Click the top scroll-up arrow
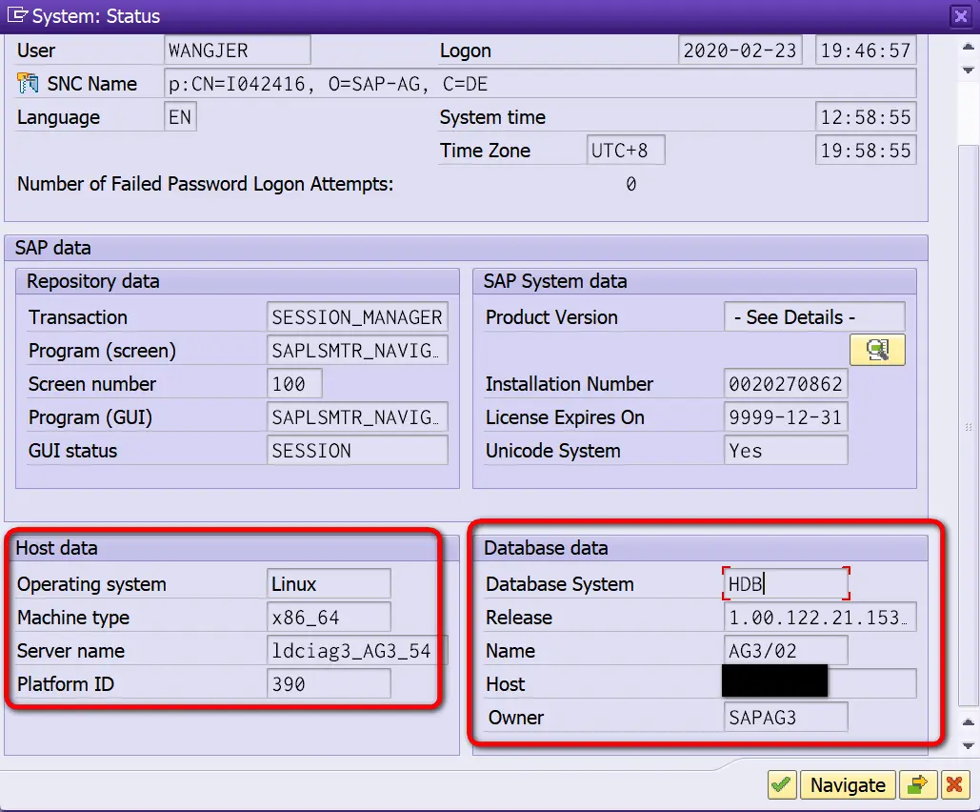Screen dimensions: 980x812 pyautogui.click(x=969, y=47)
